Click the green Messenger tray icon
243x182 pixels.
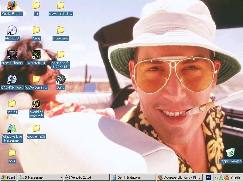click(x=221, y=177)
